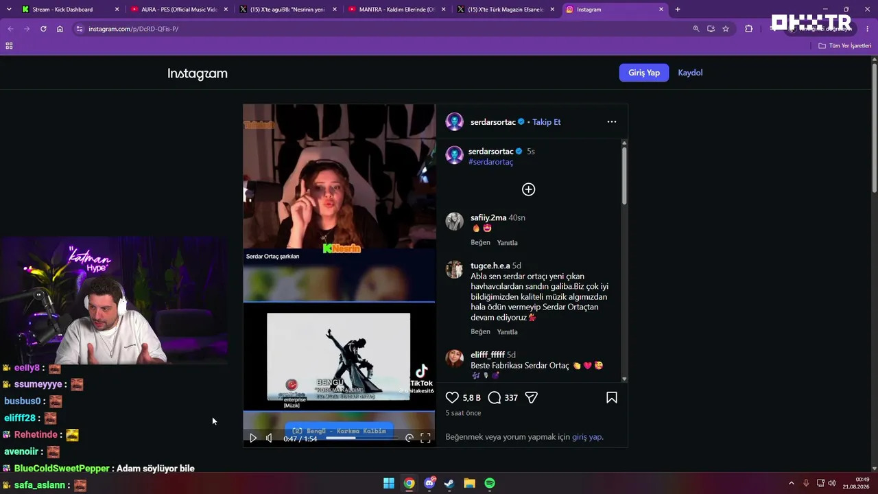Viewport: 878px width, 494px height.
Task: Open the safiiy.2ma username link
Action: point(488,217)
